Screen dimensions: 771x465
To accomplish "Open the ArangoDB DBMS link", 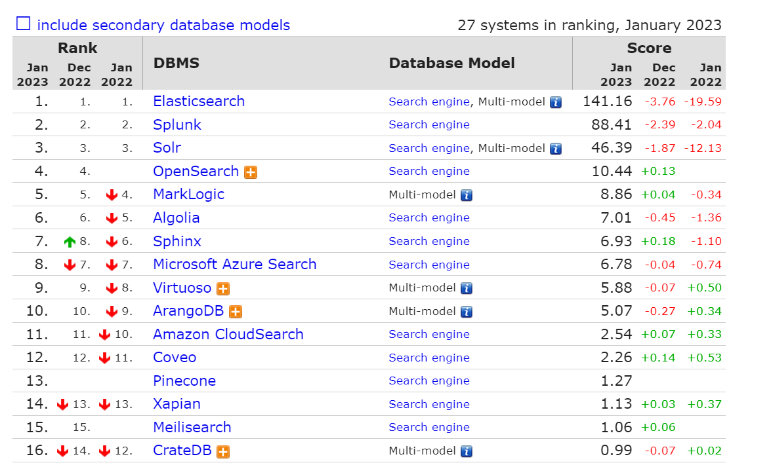I will click(188, 311).
